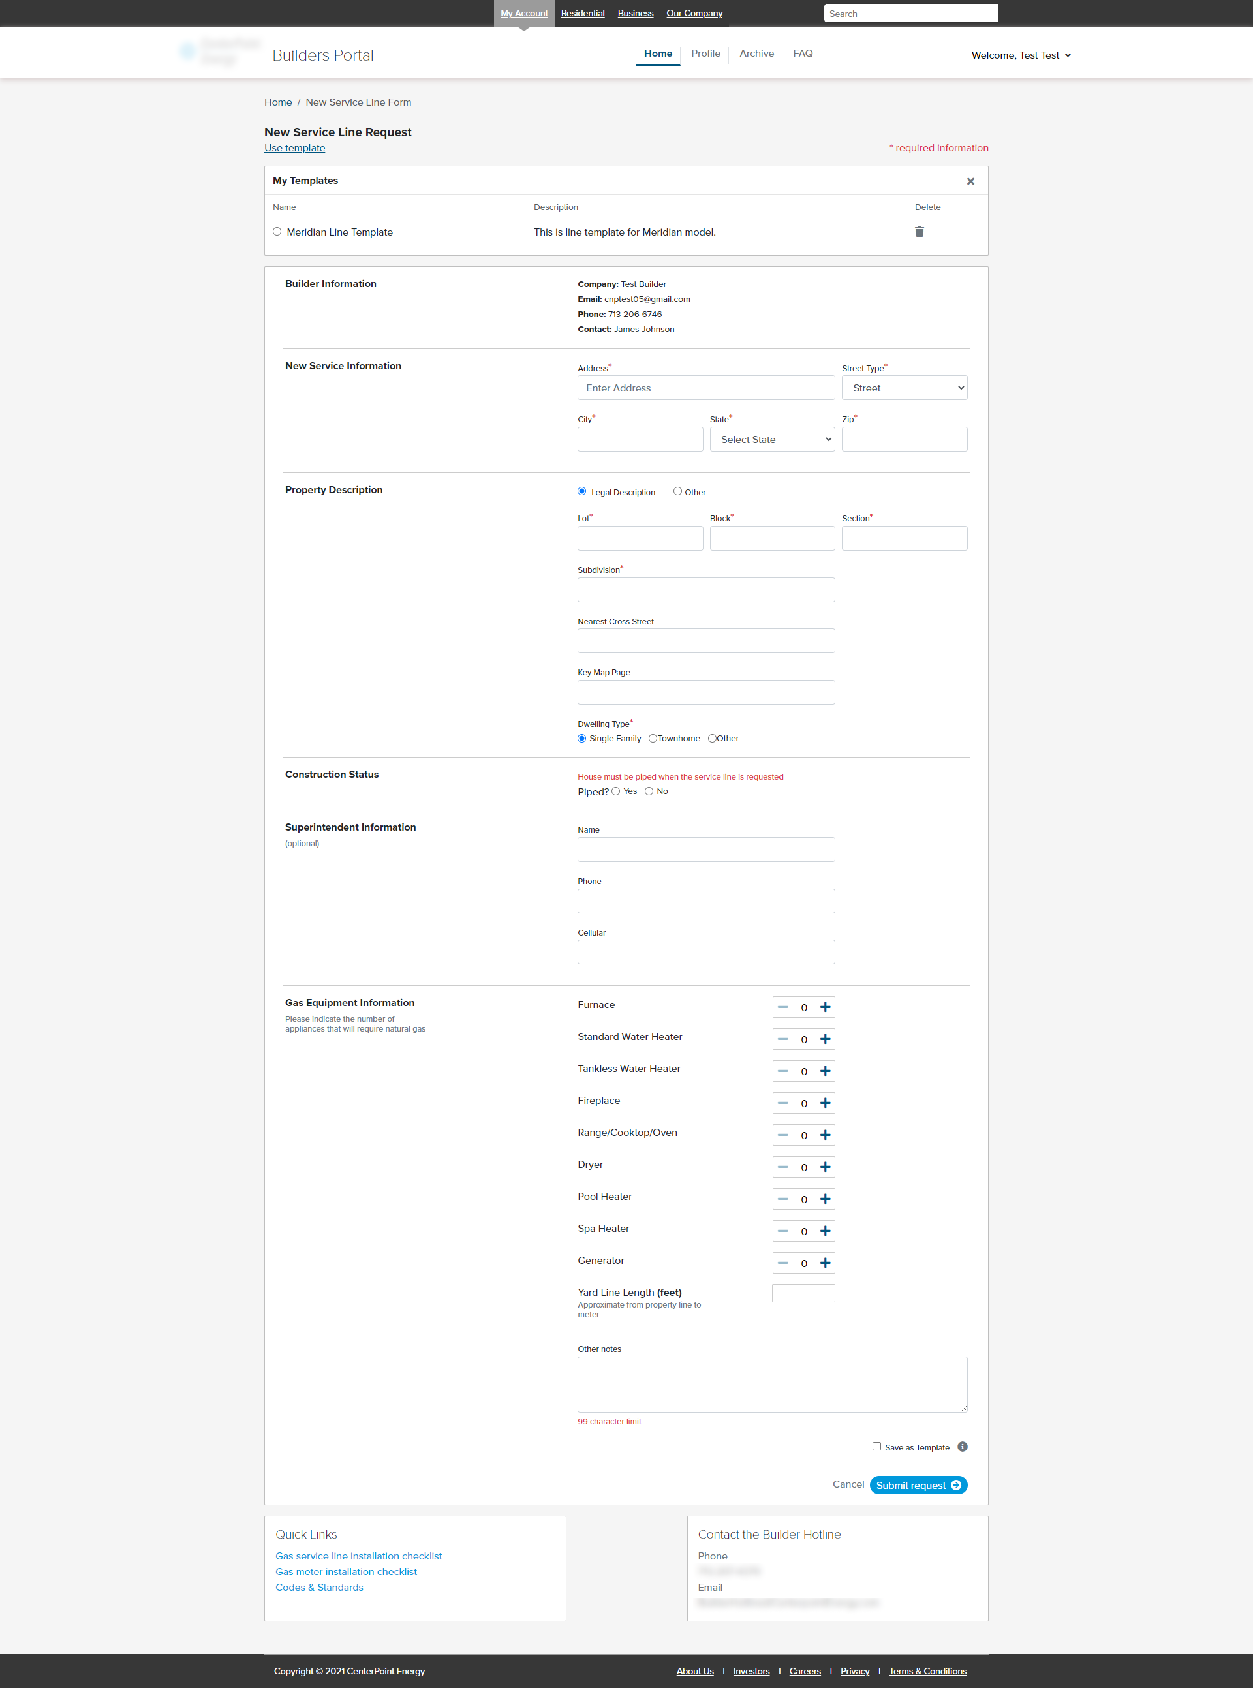Delete the Meridian Line Template with trash icon
This screenshot has width=1253, height=1688.
tap(919, 232)
